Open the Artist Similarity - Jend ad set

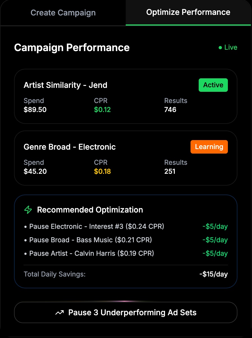coord(126,96)
